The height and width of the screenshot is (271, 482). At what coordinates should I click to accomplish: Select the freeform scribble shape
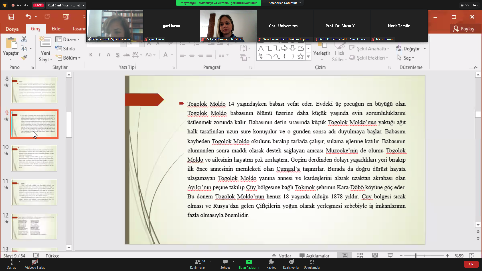pos(261,57)
